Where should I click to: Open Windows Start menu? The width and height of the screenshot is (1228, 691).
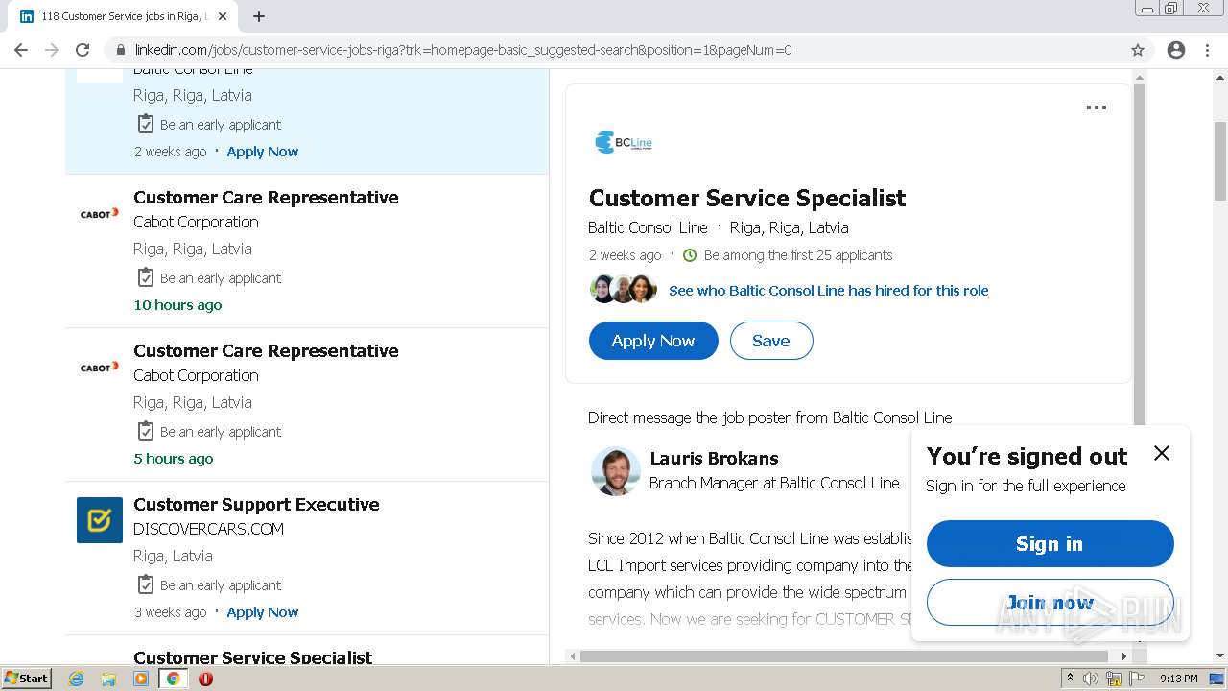click(26, 678)
